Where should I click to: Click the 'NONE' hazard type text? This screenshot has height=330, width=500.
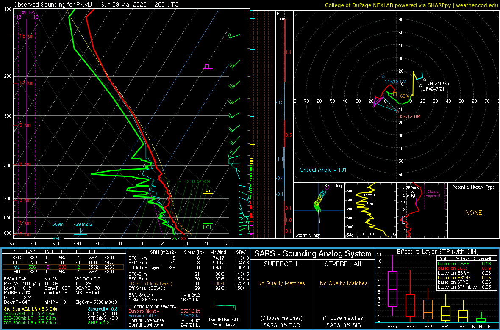pos(473,213)
